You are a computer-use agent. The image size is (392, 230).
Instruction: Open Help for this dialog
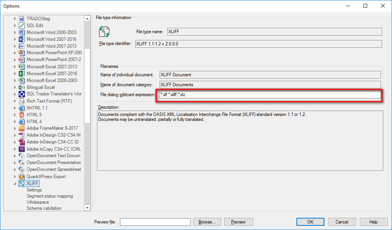374,222
